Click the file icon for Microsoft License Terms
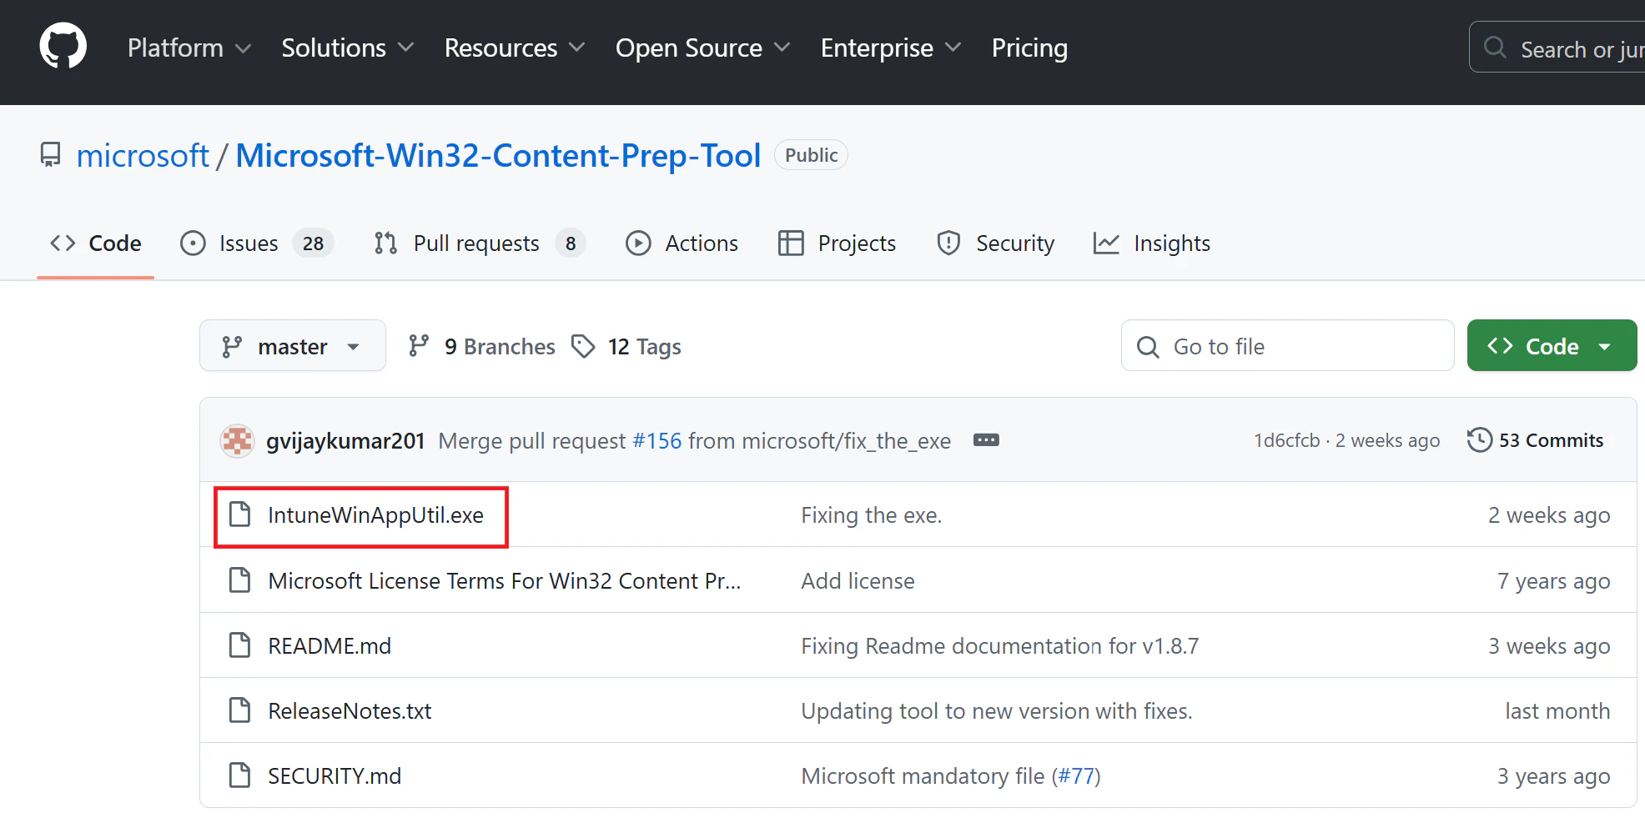Viewport: 1645px width, 818px height. [x=240, y=580]
